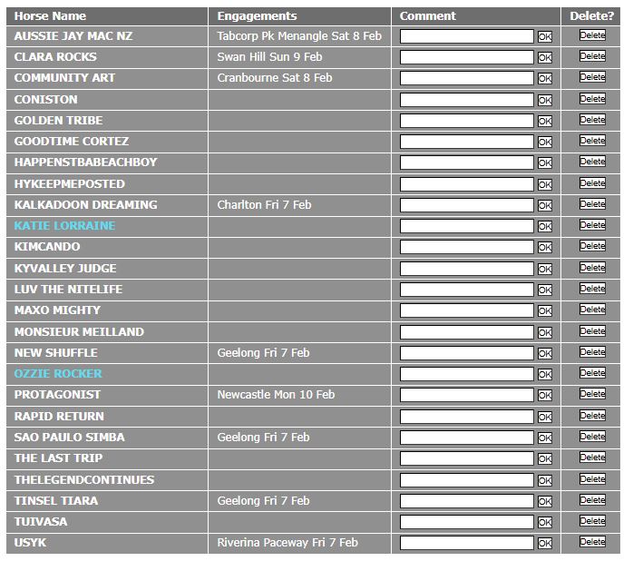Click the LUV THE NITELIFE comment input
Viewport: 633px width, 561px height.
467,290
